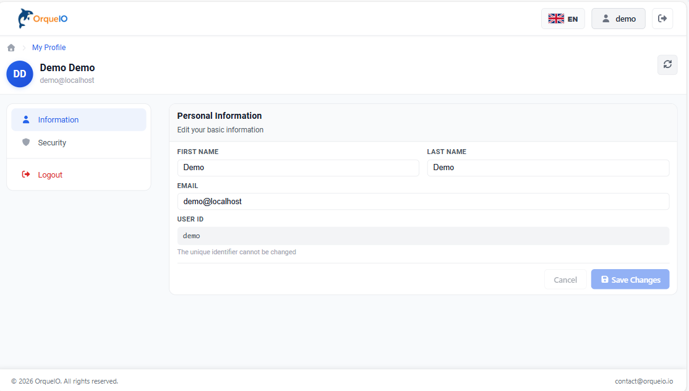Image resolution: width=689 pixels, height=391 pixels.
Task: Click the Save Changes button
Action: pyautogui.click(x=630, y=280)
